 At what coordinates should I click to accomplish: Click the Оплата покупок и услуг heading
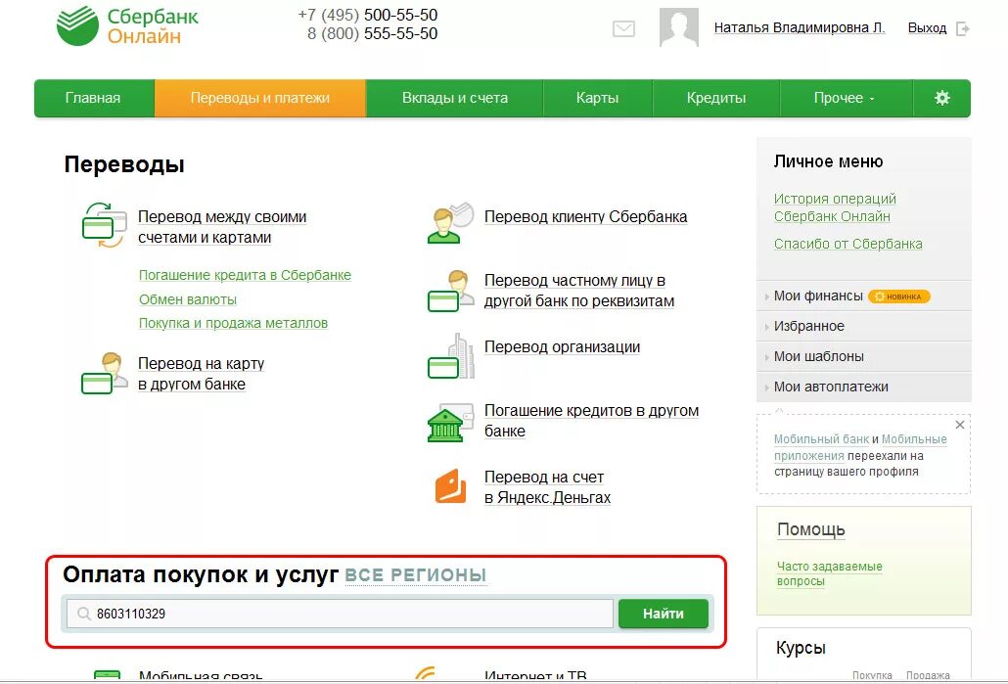[201, 574]
